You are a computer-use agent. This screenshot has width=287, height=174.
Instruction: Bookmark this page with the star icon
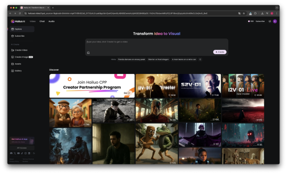pyautogui.click(x=244, y=13)
